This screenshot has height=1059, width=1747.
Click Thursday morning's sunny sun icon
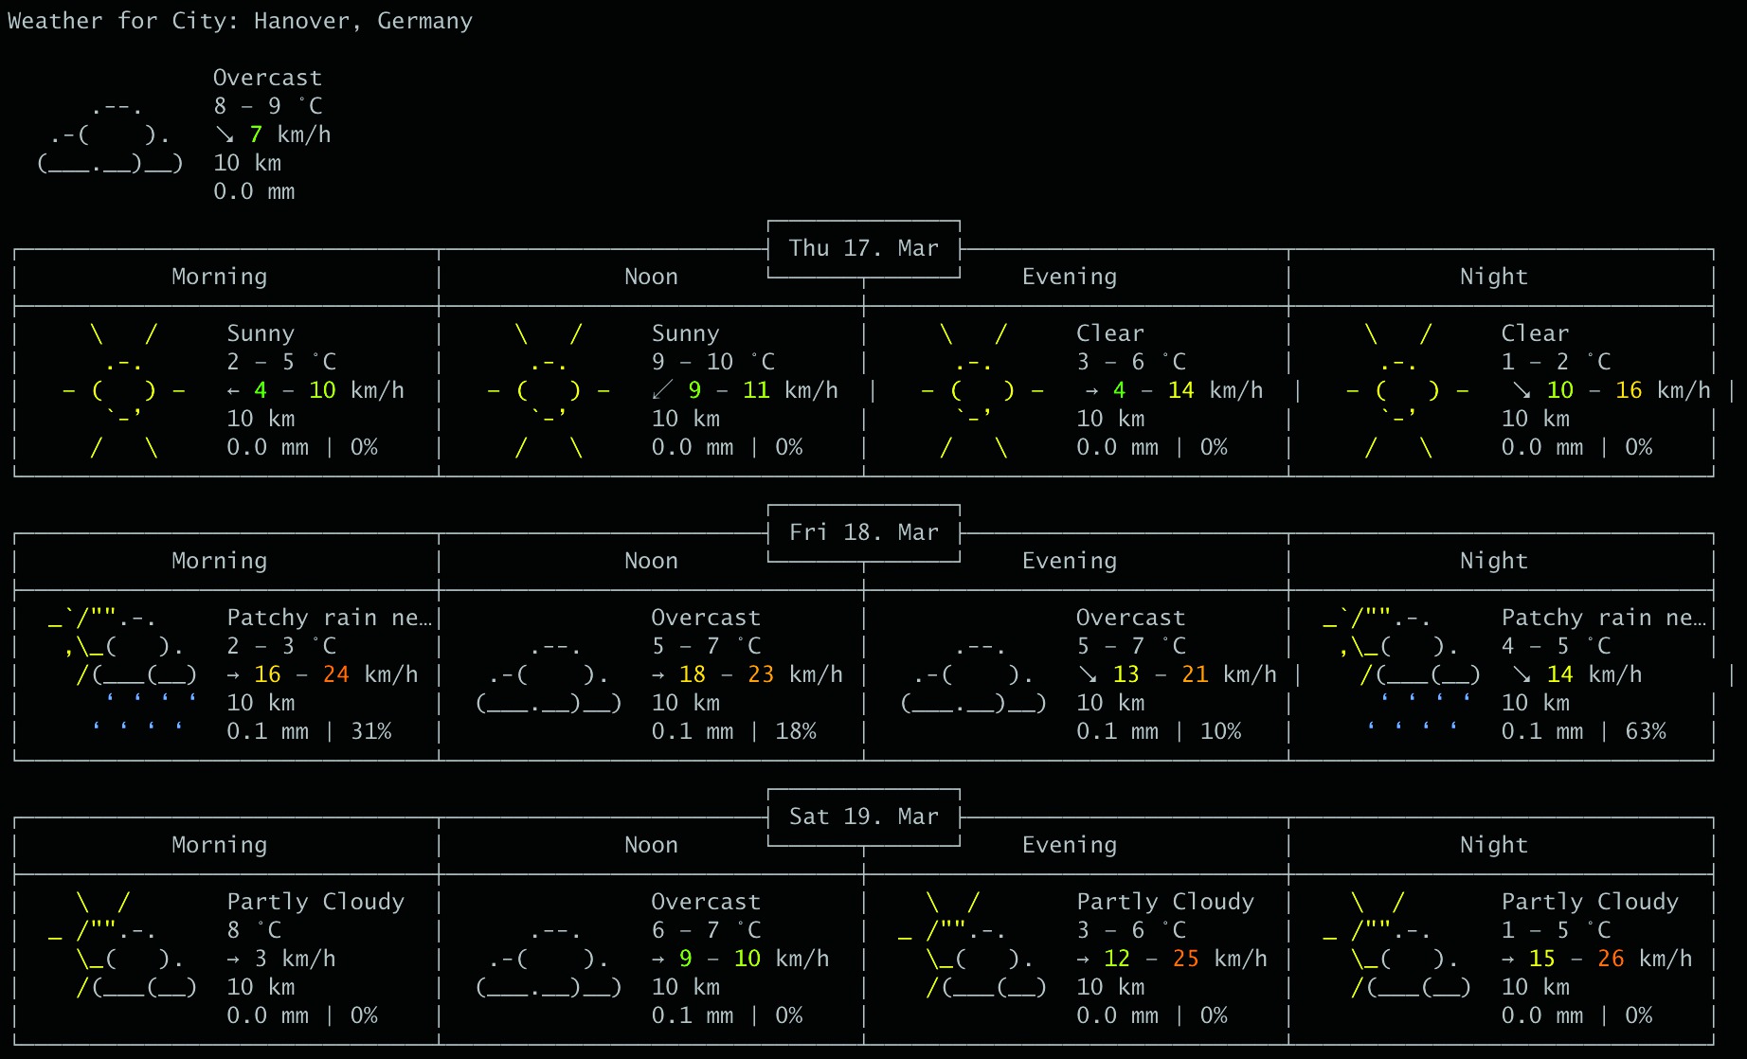123,390
